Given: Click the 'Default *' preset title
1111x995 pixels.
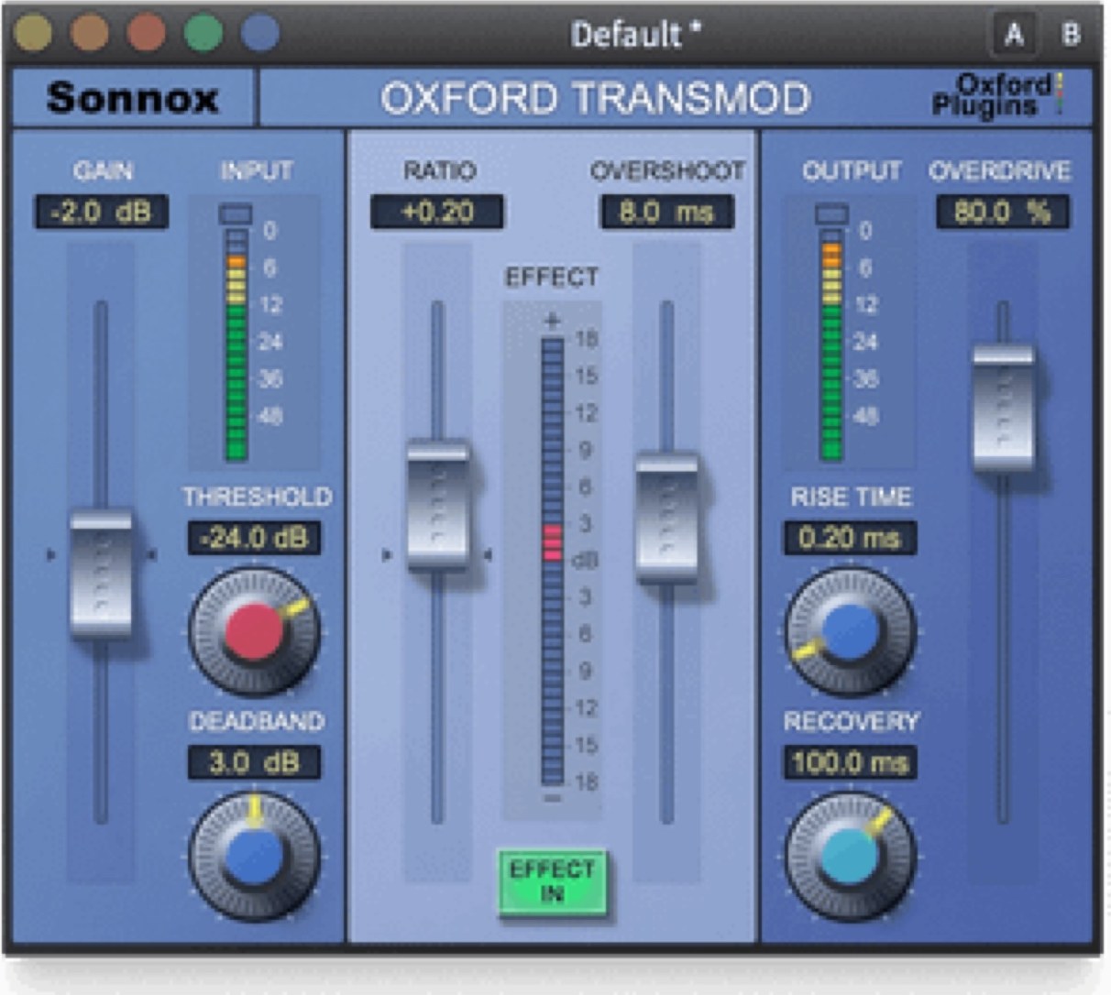Looking at the screenshot, I should click(x=635, y=35).
